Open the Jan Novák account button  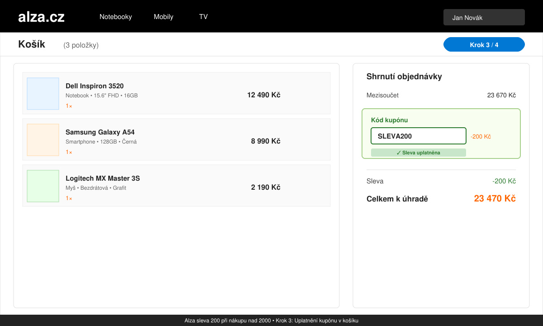pos(484,17)
